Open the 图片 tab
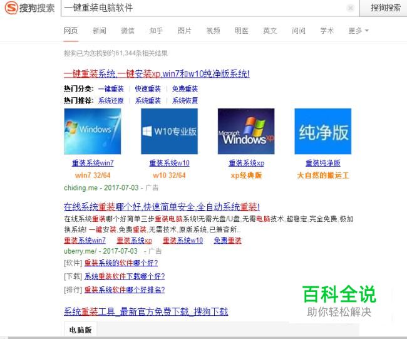Viewport: 407px width, 339px height. tap(185, 31)
